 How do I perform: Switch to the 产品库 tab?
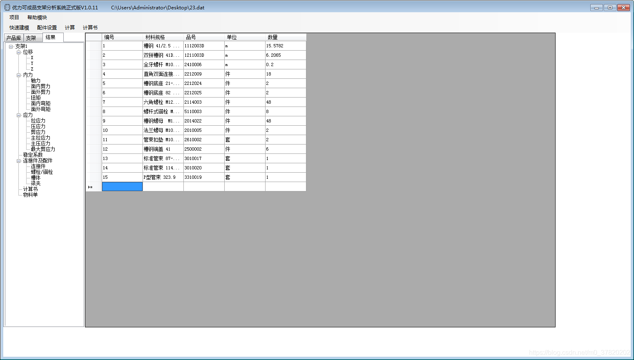click(13, 38)
